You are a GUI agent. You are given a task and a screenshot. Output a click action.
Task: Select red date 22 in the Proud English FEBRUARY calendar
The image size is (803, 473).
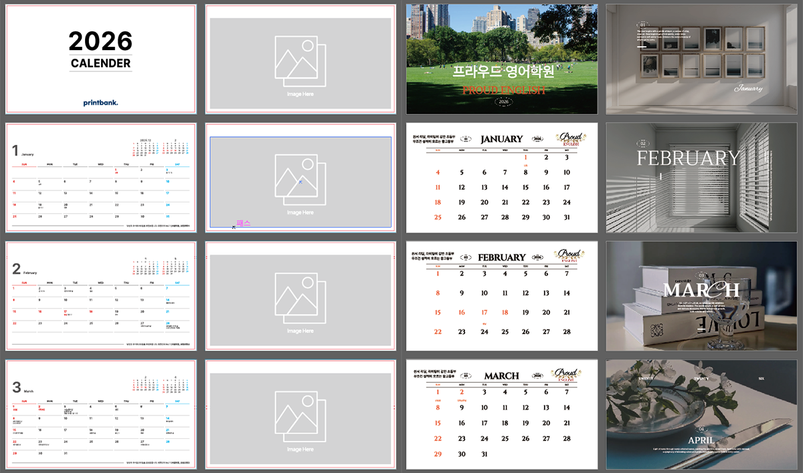pyautogui.click(x=438, y=331)
